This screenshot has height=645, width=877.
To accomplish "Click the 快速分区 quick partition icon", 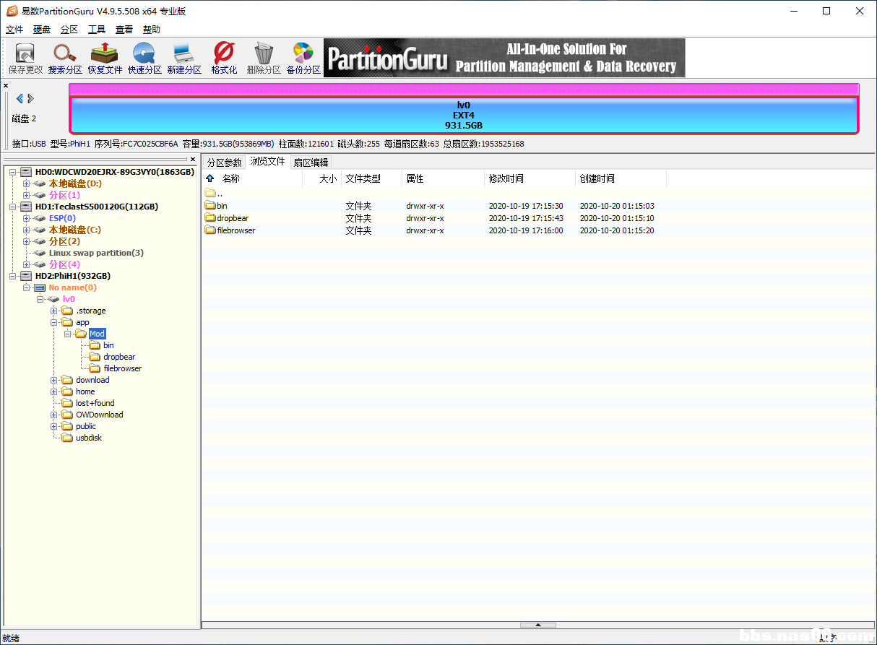I will 144,58.
